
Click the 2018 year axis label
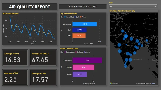pos(34,42)
